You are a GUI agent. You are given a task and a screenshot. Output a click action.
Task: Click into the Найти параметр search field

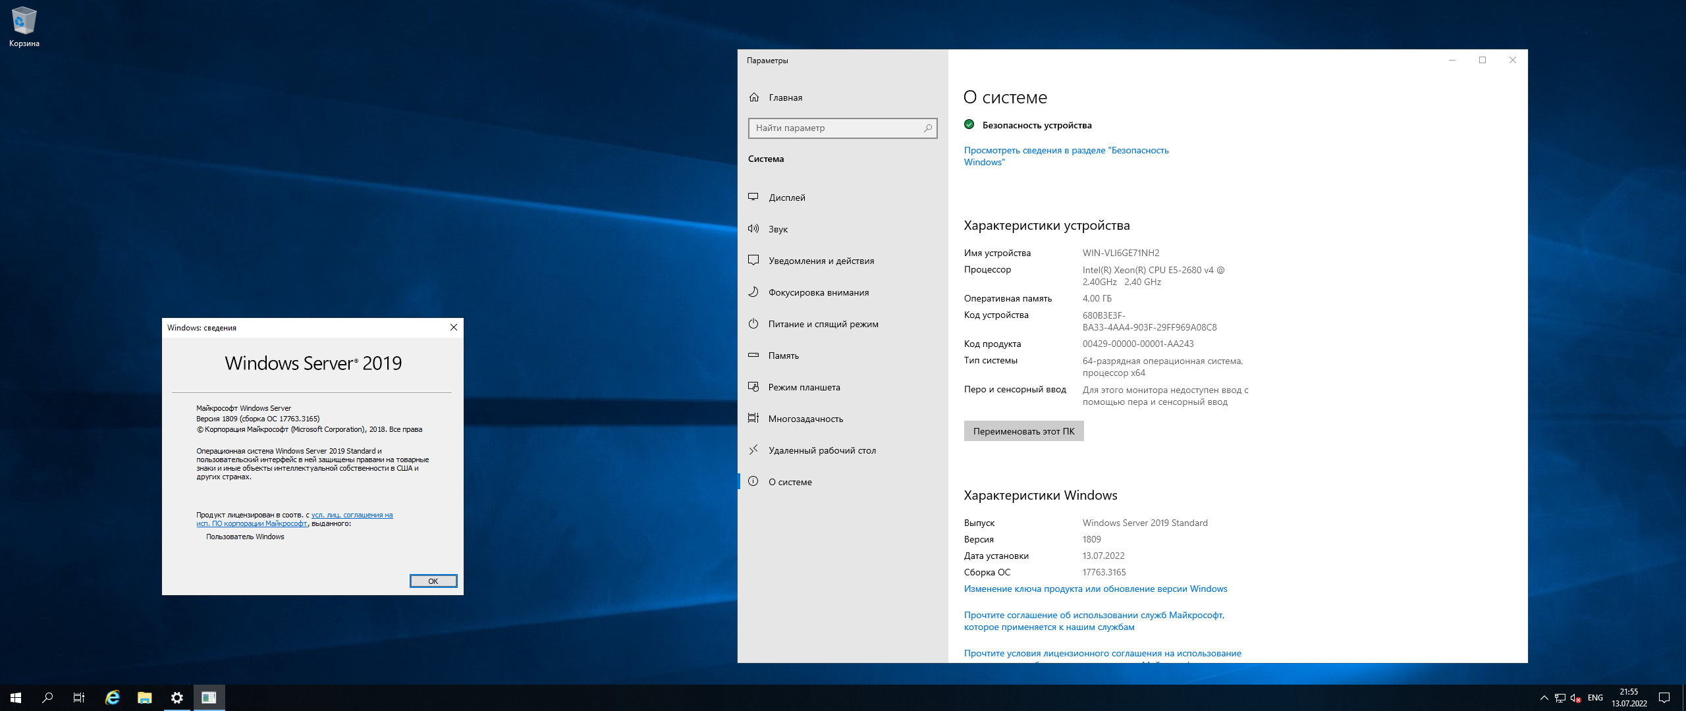coord(842,128)
